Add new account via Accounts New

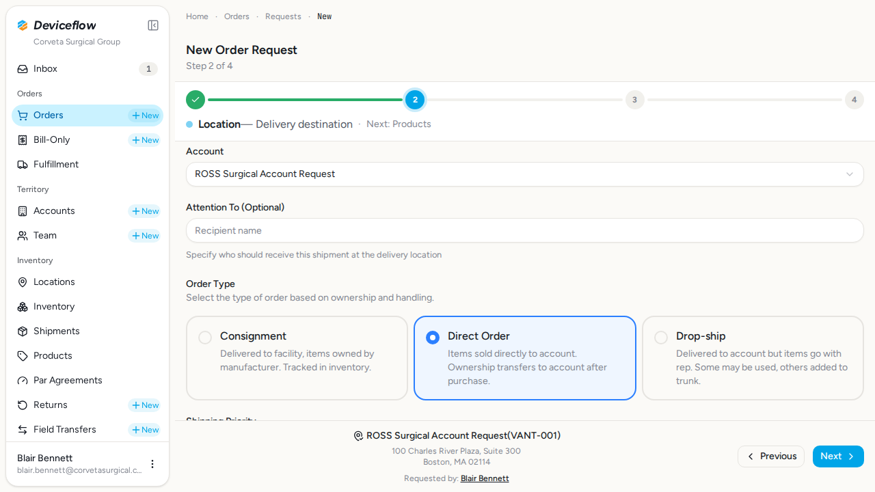(x=144, y=211)
